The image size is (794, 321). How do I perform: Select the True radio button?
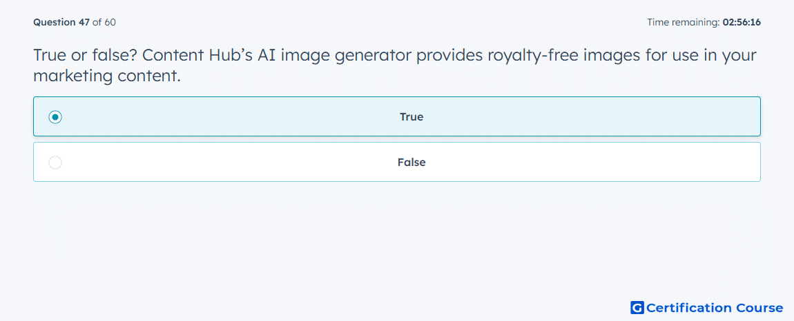click(x=55, y=117)
